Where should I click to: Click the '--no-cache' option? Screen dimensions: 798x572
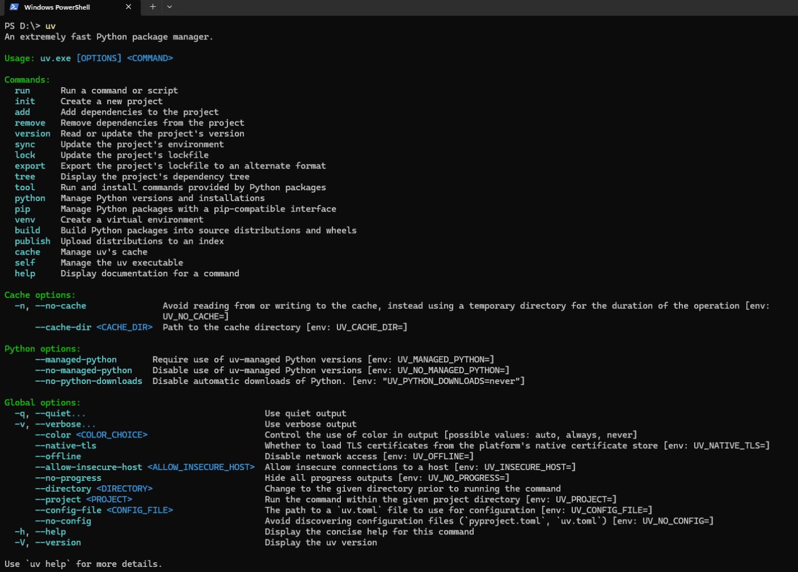pos(60,306)
